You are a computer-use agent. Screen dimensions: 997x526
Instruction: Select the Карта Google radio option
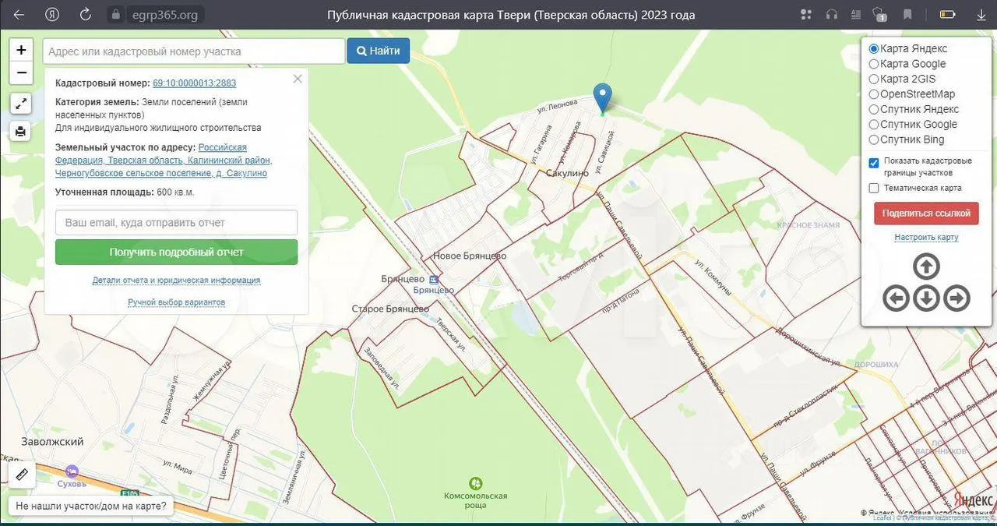pyautogui.click(x=874, y=64)
